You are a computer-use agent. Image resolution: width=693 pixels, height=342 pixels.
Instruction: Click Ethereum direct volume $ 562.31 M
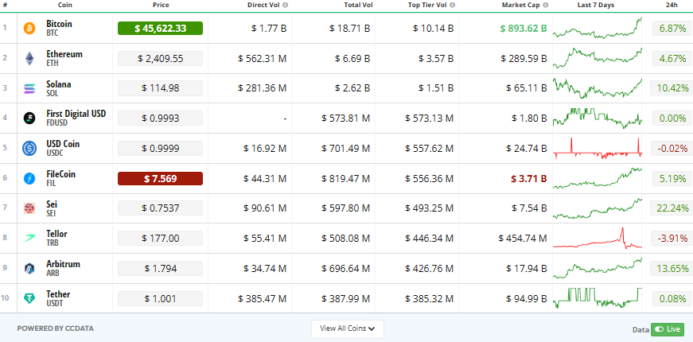[262, 58]
